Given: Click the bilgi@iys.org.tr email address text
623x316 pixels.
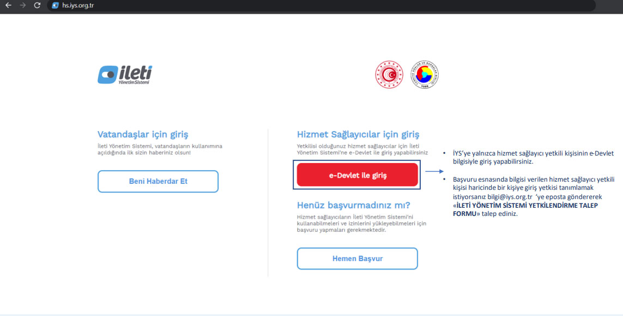Looking at the screenshot, I should click(510, 197).
